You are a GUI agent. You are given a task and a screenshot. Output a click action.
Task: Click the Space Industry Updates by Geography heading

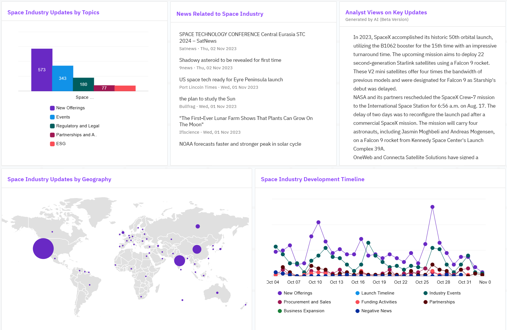(x=59, y=179)
